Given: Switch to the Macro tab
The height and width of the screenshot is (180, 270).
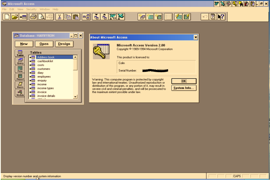Looking at the screenshot, I should click(20, 85).
